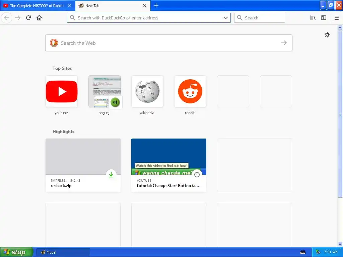Open a new tab with plus button

pos(156,5)
